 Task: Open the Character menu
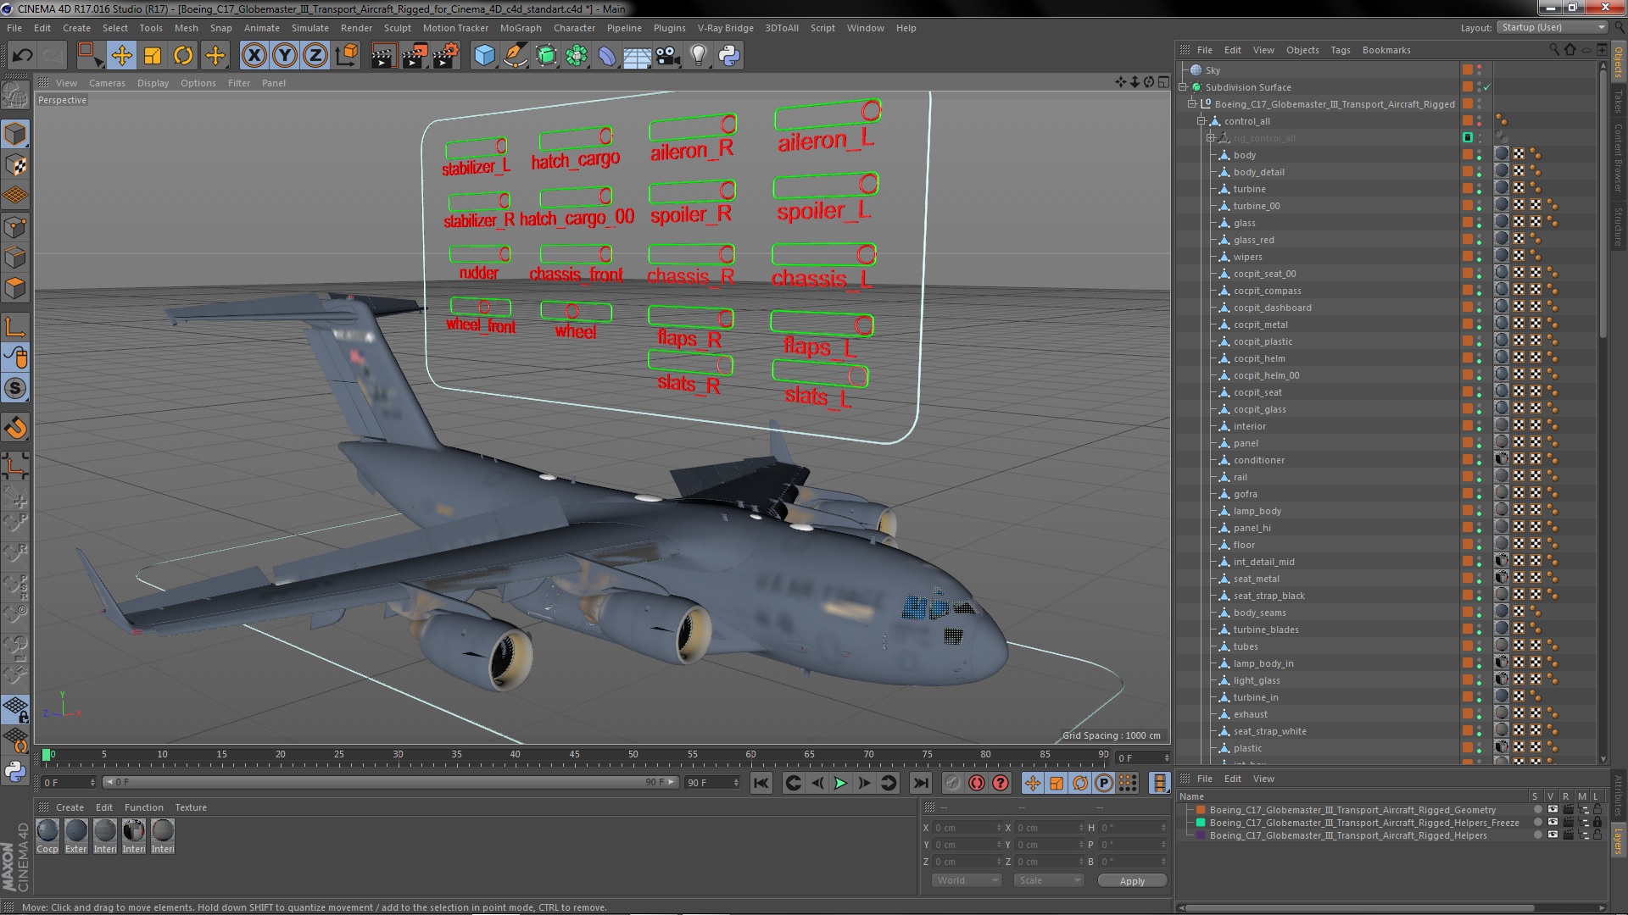coord(574,28)
